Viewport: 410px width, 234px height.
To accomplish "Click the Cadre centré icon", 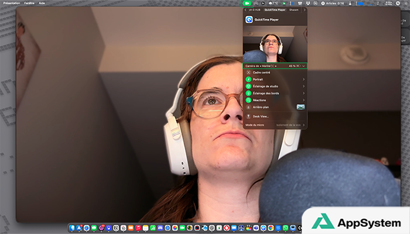I will pos(248,72).
